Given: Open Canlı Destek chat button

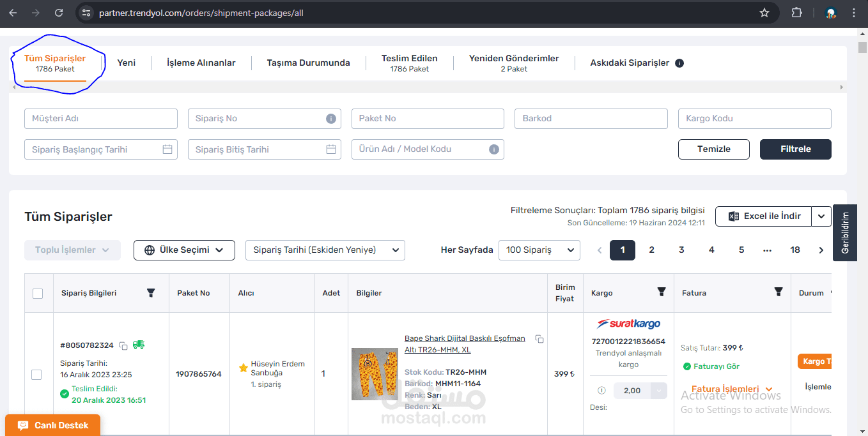Looking at the screenshot, I should [52, 425].
